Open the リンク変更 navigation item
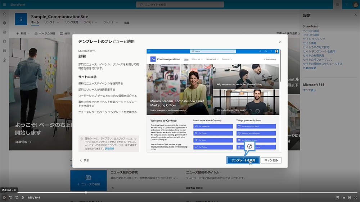Viewport: 360px width, 202px height. 72,22
